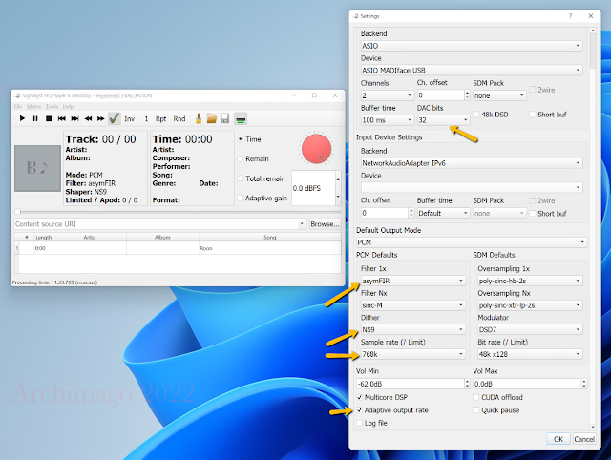This screenshot has height=460, width=611.
Task: Select the playlist row with Roon
Action: click(178, 248)
